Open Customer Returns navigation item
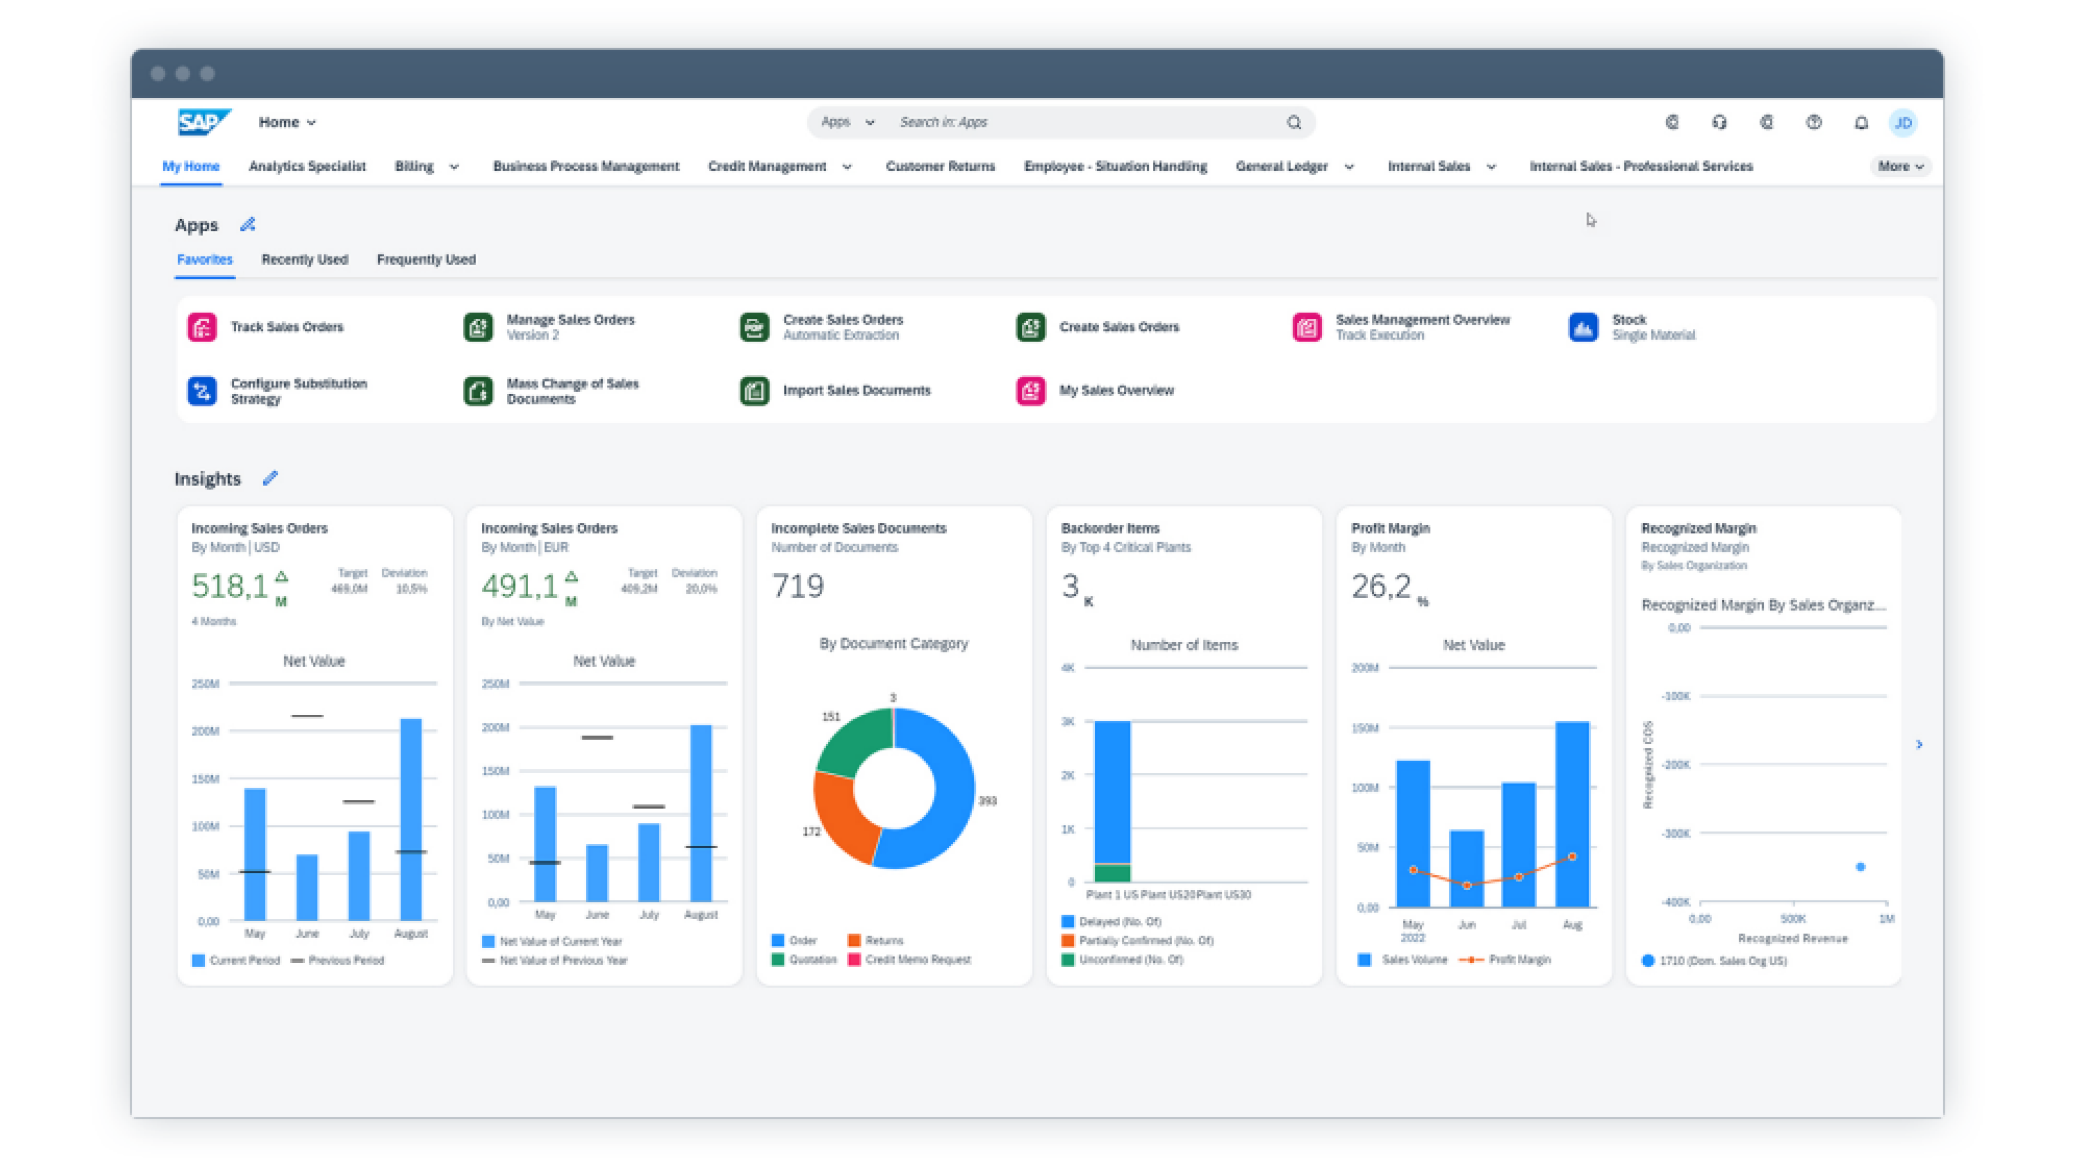 pyautogui.click(x=940, y=166)
